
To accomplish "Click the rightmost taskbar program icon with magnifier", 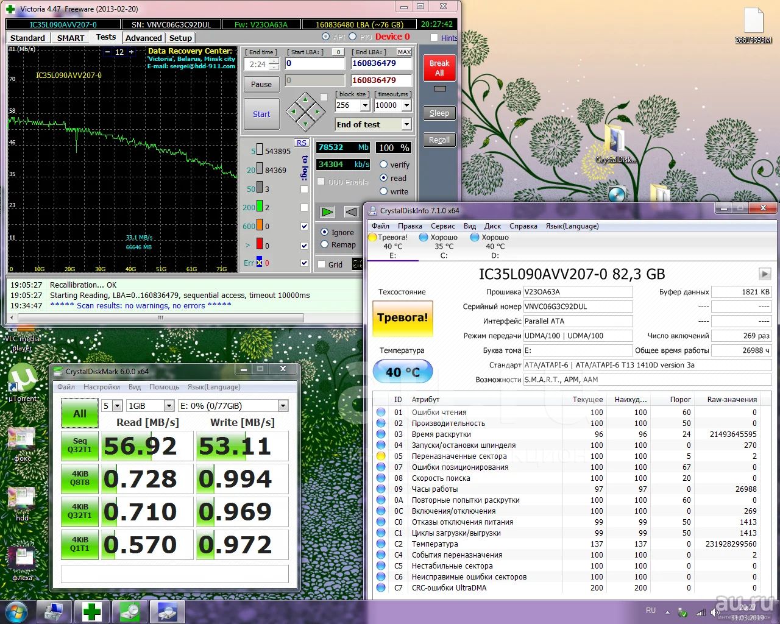I will pyautogui.click(x=166, y=611).
